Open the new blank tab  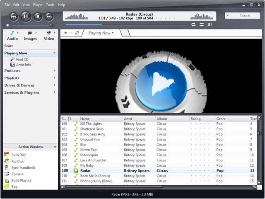point(125,33)
